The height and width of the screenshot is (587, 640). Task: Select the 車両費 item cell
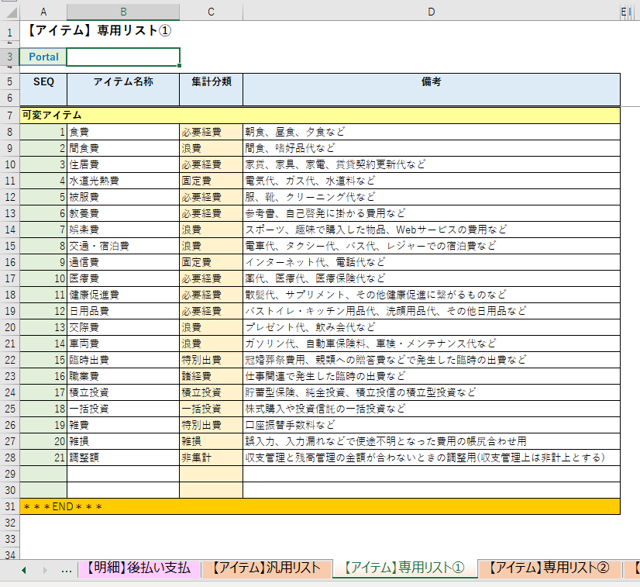pos(123,344)
